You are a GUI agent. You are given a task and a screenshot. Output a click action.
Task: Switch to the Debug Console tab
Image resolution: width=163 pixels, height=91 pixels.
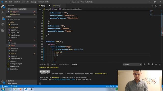(64, 64)
